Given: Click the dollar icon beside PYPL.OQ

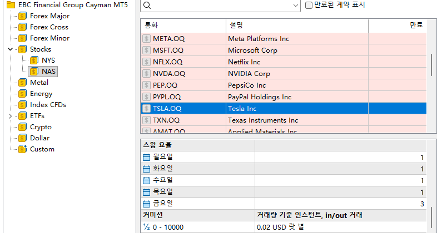Looking at the screenshot, I should click(x=147, y=97).
